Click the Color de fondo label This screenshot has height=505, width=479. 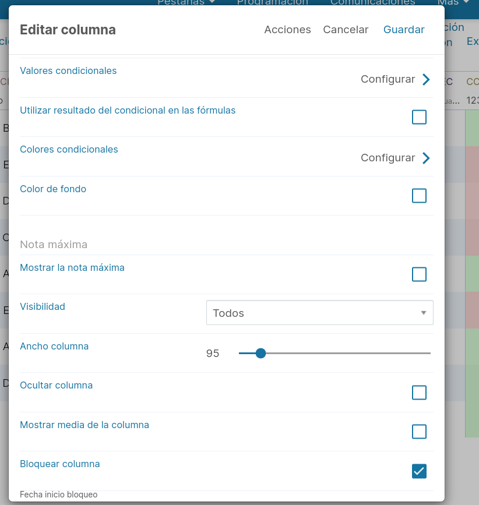[x=53, y=189]
